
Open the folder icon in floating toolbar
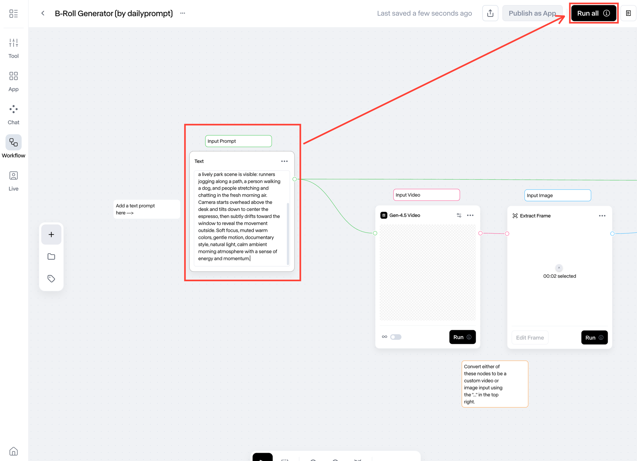click(51, 256)
